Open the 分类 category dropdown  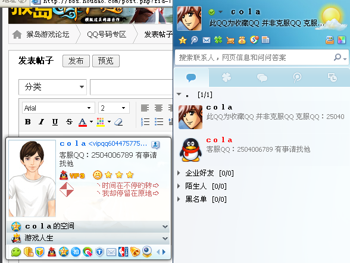(52, 87)
